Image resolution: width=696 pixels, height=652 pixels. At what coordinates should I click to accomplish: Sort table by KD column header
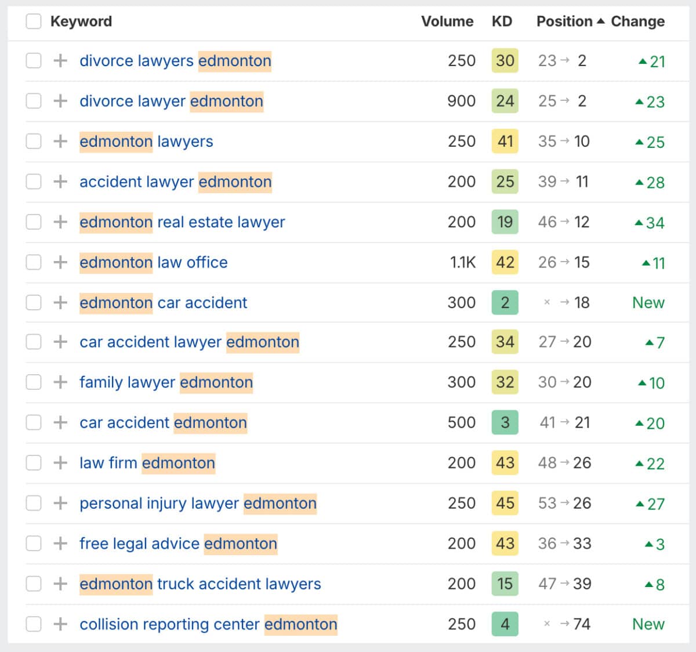click(x=502, y=21)
